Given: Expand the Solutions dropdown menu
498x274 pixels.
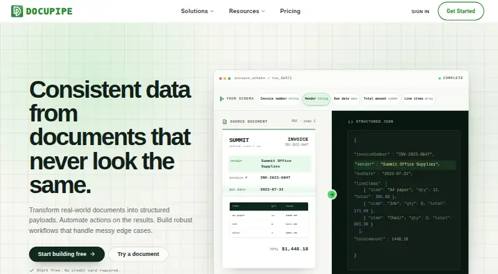Looking at the screenshot, I should pyautogui.click(x=197, y=11).
